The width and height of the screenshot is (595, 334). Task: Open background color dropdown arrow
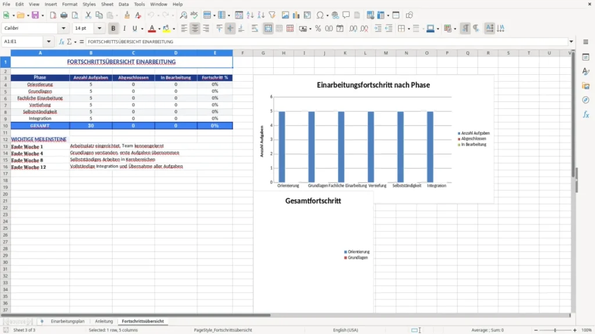174,29
